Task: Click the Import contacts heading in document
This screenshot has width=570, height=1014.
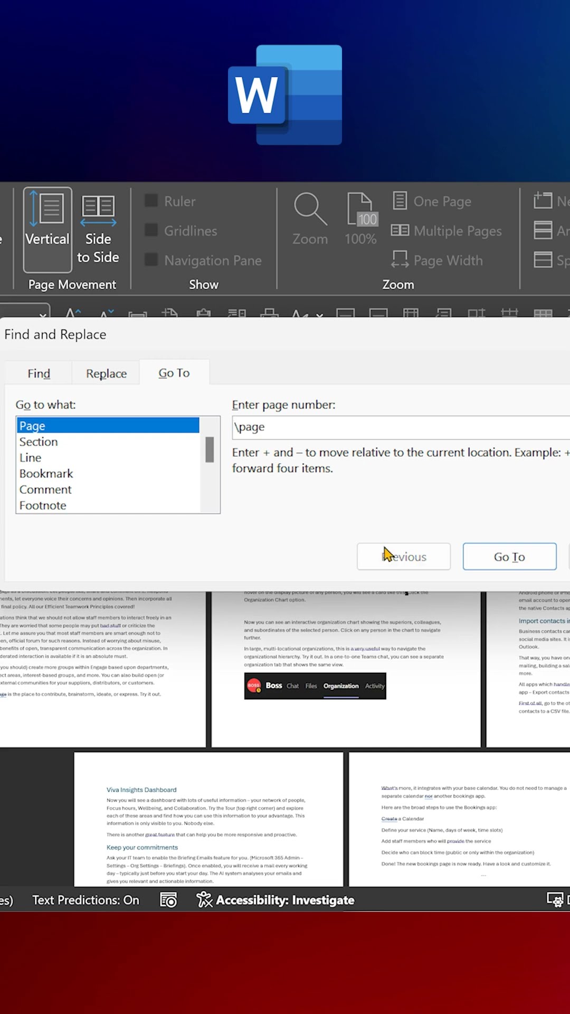Action: 544,621
